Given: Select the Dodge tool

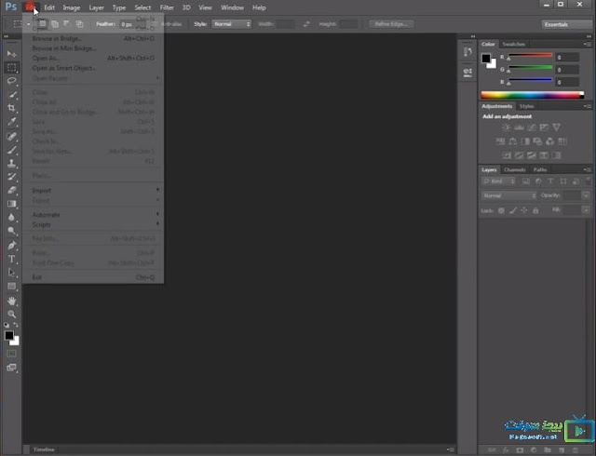Looking at the screenshot, I should click(x=12, y=231).
